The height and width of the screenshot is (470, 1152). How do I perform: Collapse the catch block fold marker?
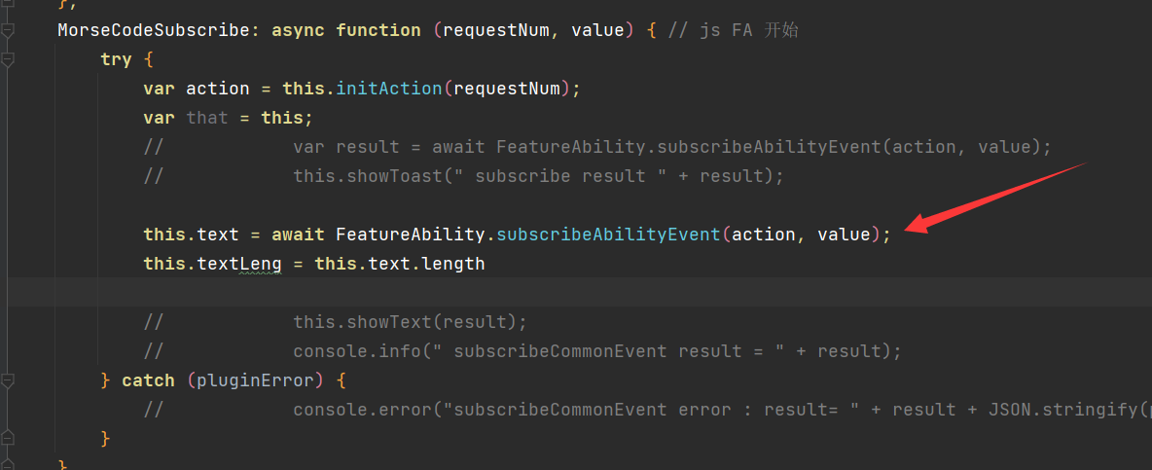point(8,381)
